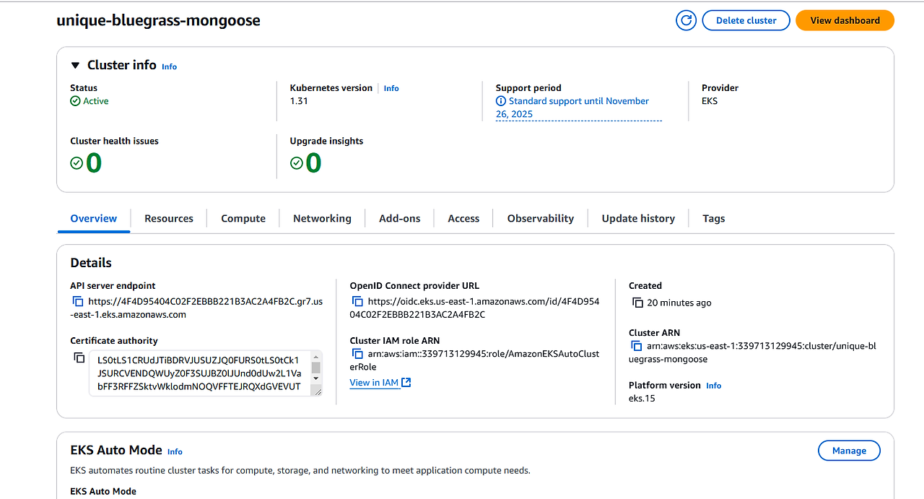924x499 pixels.
Task: Click the info icon beside Standard support
Action: coord(501,101)
